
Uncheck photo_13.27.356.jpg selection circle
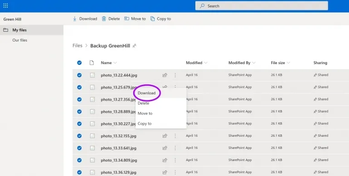pos(79,100)
